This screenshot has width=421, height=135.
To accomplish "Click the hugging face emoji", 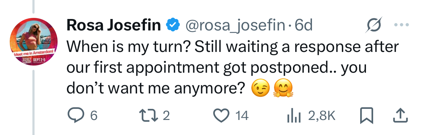I will click(283, 89).
